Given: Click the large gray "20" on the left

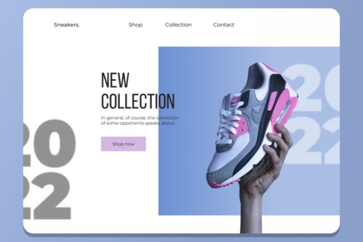Looking at the screenshot, I should (x=49, y=143).
